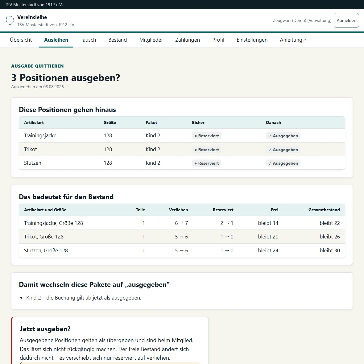Click the Trikot cell in positions table
The height and width of the screenshot is (364, 364).
[31, 149]
